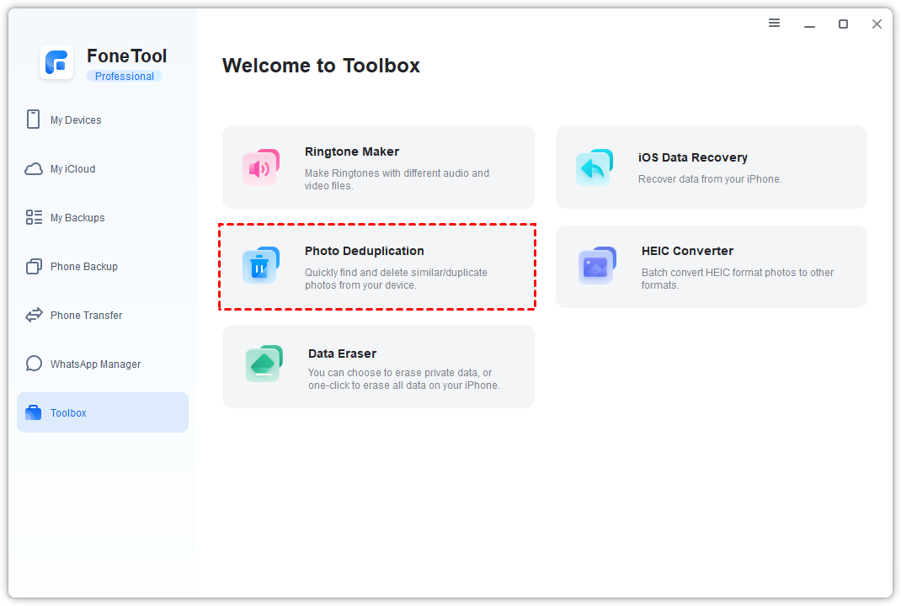
Task: Open the Photo Deduplication title
Action: tap(365, 251)
